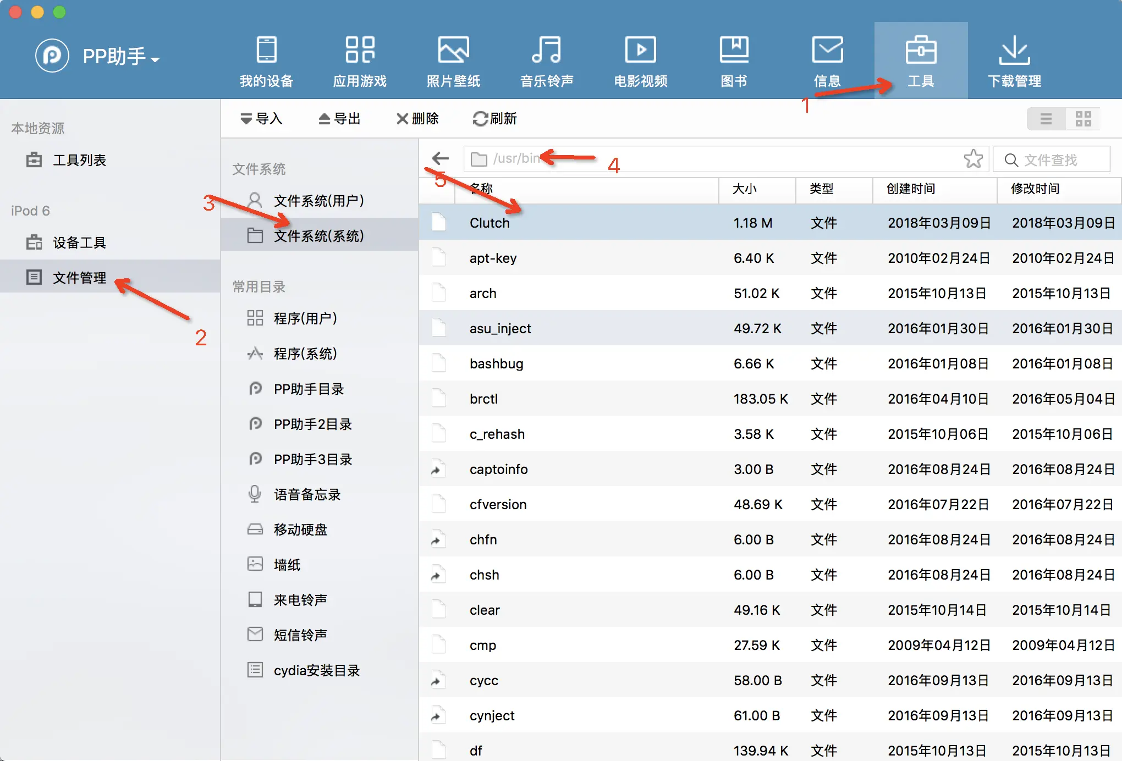The image size is (1122, 761).
Task: Expand the PP助手 dropdown menu
Action: click(155, 59)
